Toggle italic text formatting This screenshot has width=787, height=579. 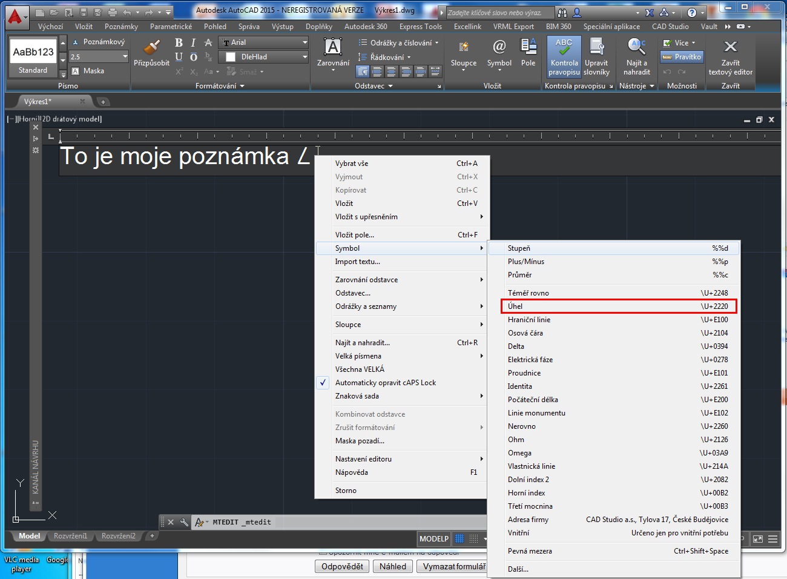pyautogui.click(x=193, y=42)
